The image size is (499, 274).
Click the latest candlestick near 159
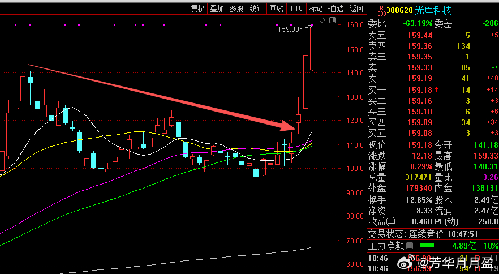coord(312,49)
